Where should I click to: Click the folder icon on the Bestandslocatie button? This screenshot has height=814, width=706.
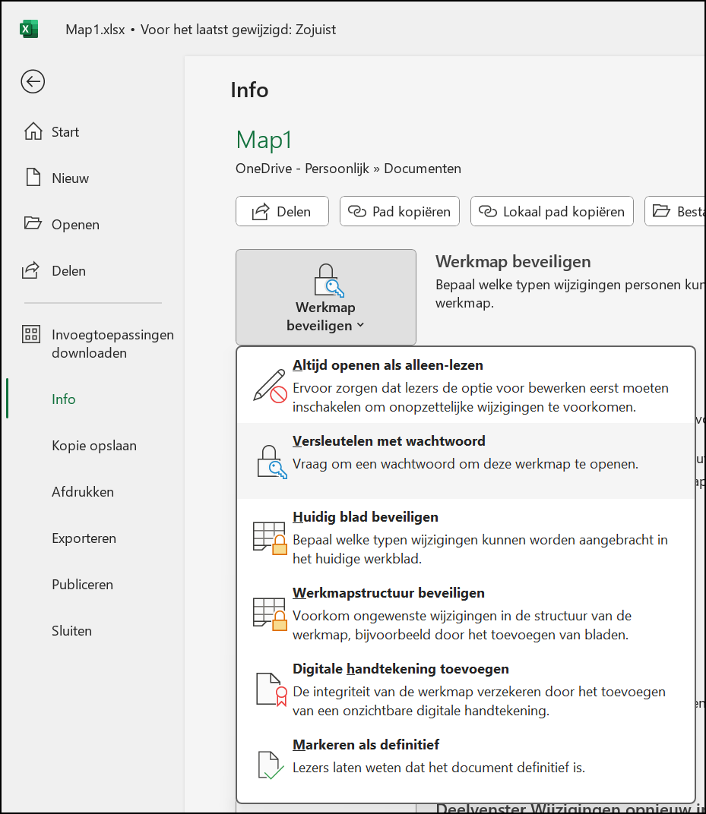click(x=661, y=211)
